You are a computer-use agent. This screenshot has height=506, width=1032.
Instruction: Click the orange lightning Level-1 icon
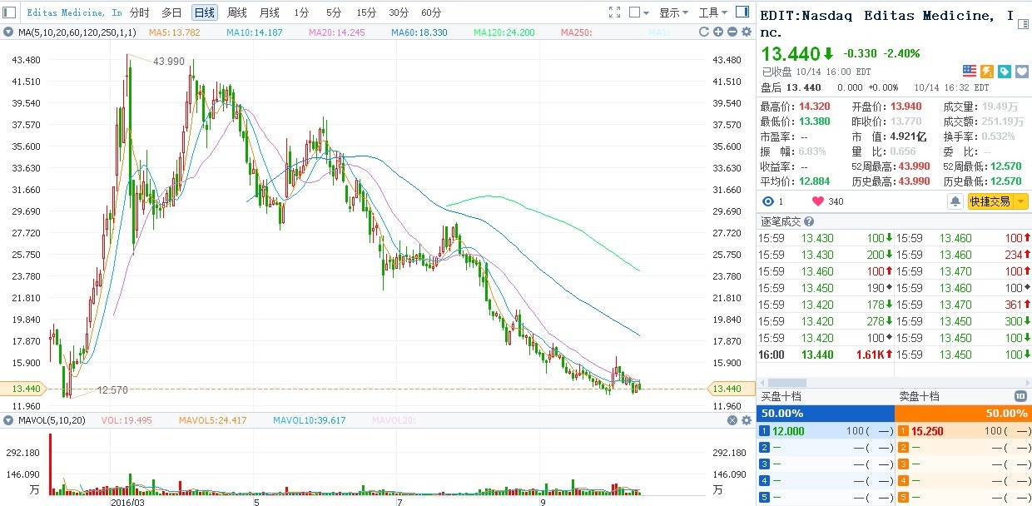(x=987, y=72)
